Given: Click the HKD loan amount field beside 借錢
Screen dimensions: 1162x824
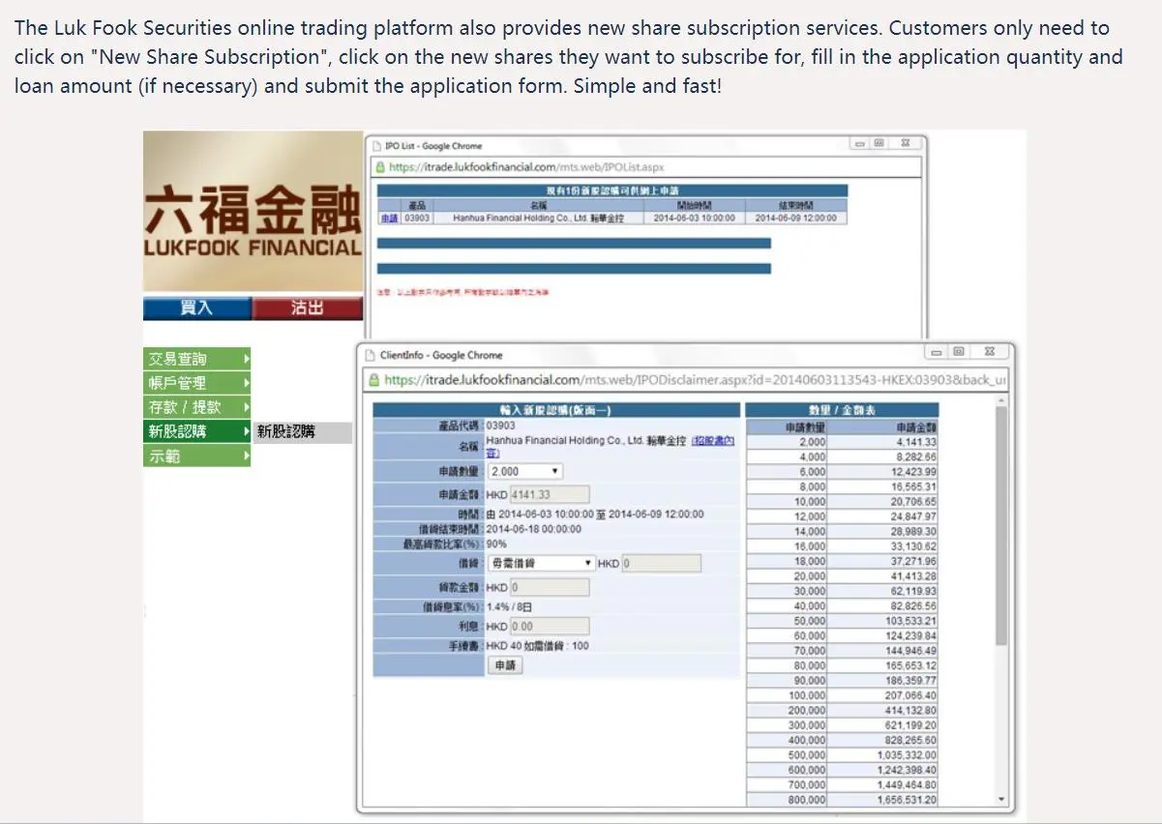Looking at the screenshot, I should tap(662, 563).
